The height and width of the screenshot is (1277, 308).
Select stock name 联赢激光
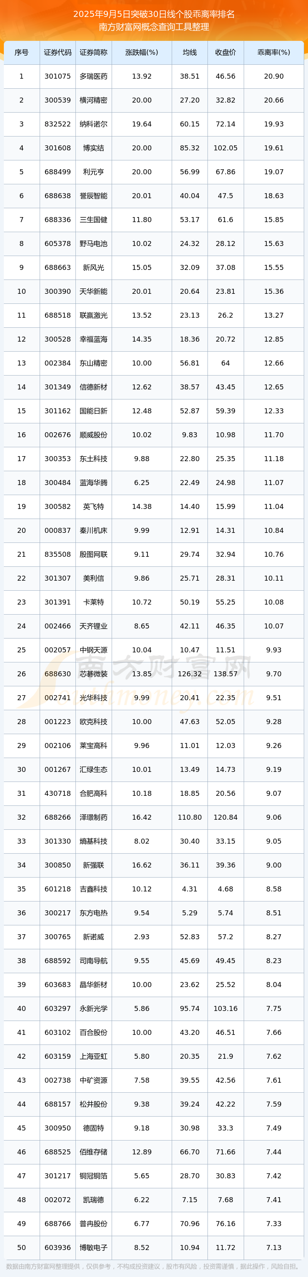pyautogui.click(x=94, y=315)
